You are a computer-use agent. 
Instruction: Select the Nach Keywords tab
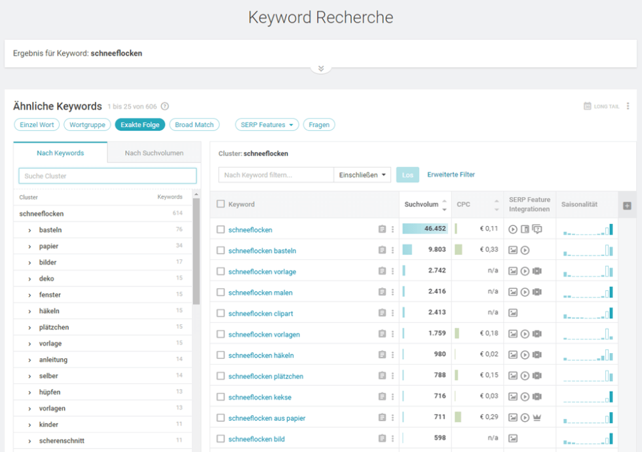pyautogui.click(x=60, y=152)
